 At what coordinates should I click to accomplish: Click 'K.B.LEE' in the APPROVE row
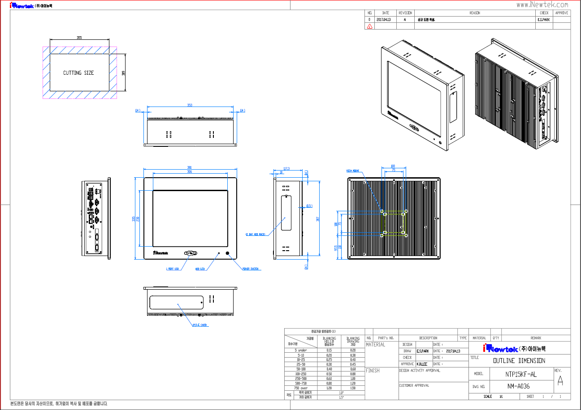(x=422, y=364)
